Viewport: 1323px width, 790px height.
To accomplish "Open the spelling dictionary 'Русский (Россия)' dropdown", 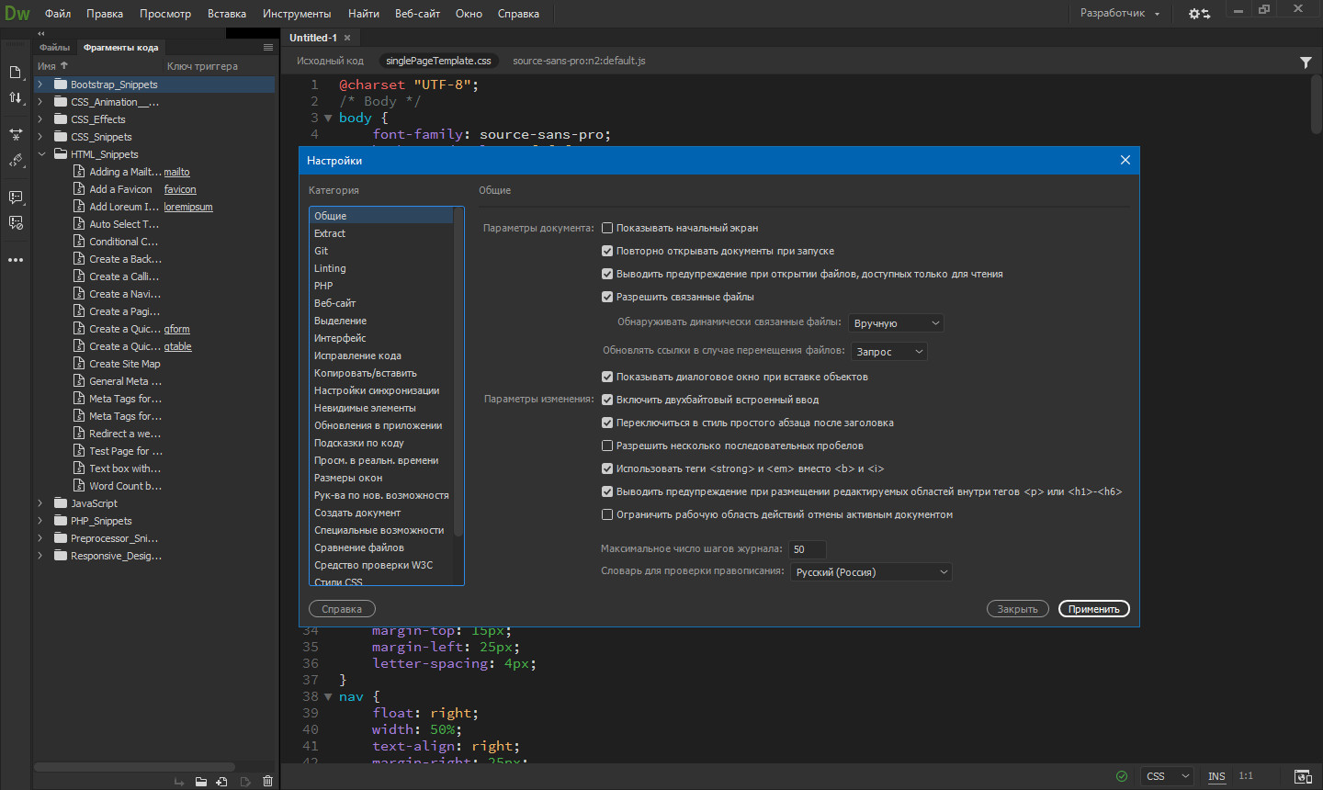I will point(871,572).
